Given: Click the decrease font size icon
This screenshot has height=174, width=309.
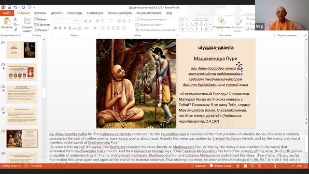Looking at the screenshot, I should click(x=90, y=21).
